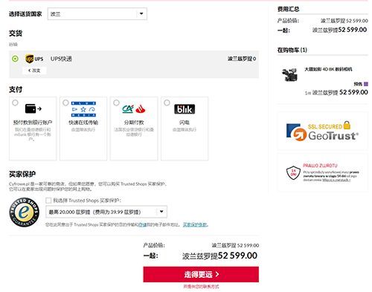The width and height of the screenshot is (372, 292).
Task: Click the bottom total 52 599.00 amount
Action: (x=237, y=256)
